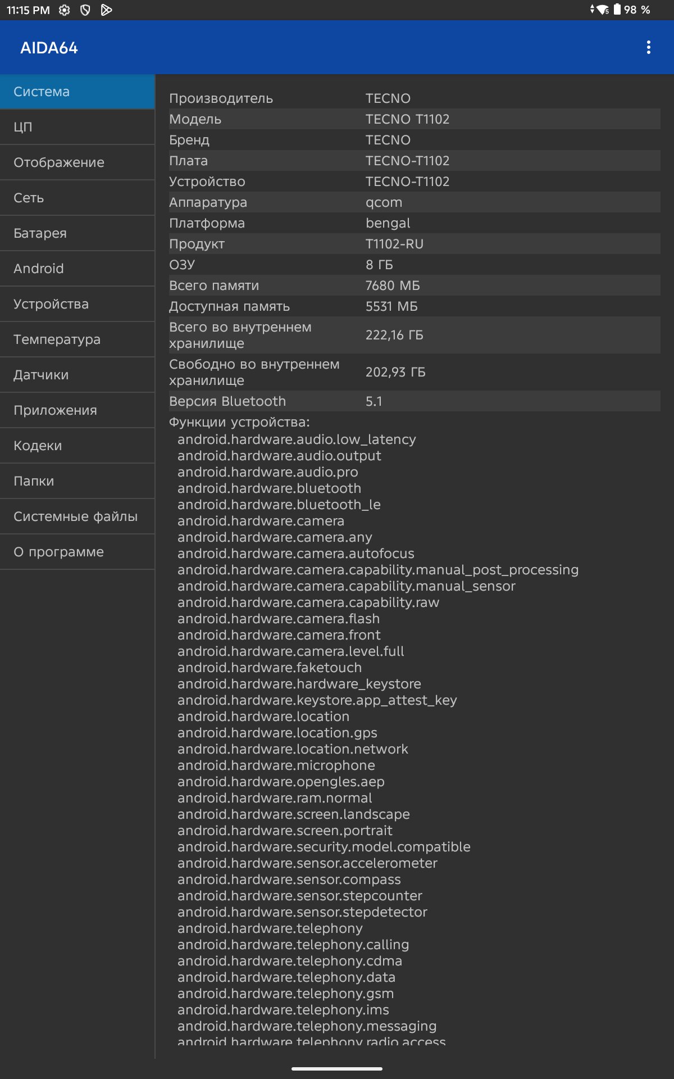Select the Android sidebar item
This screenshot has height=1079, width=674.
tap(78, 269)
